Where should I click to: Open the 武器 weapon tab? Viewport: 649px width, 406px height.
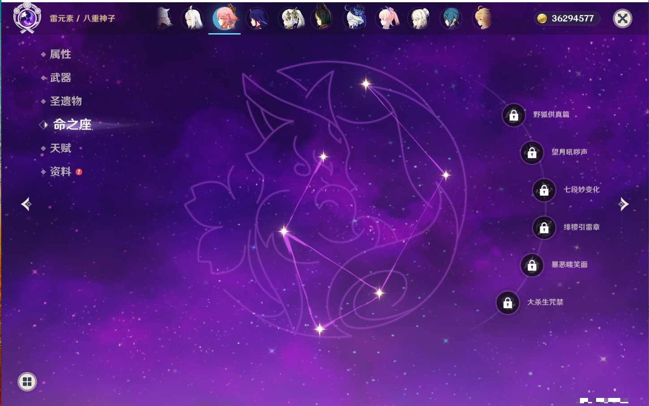[61, 78]
